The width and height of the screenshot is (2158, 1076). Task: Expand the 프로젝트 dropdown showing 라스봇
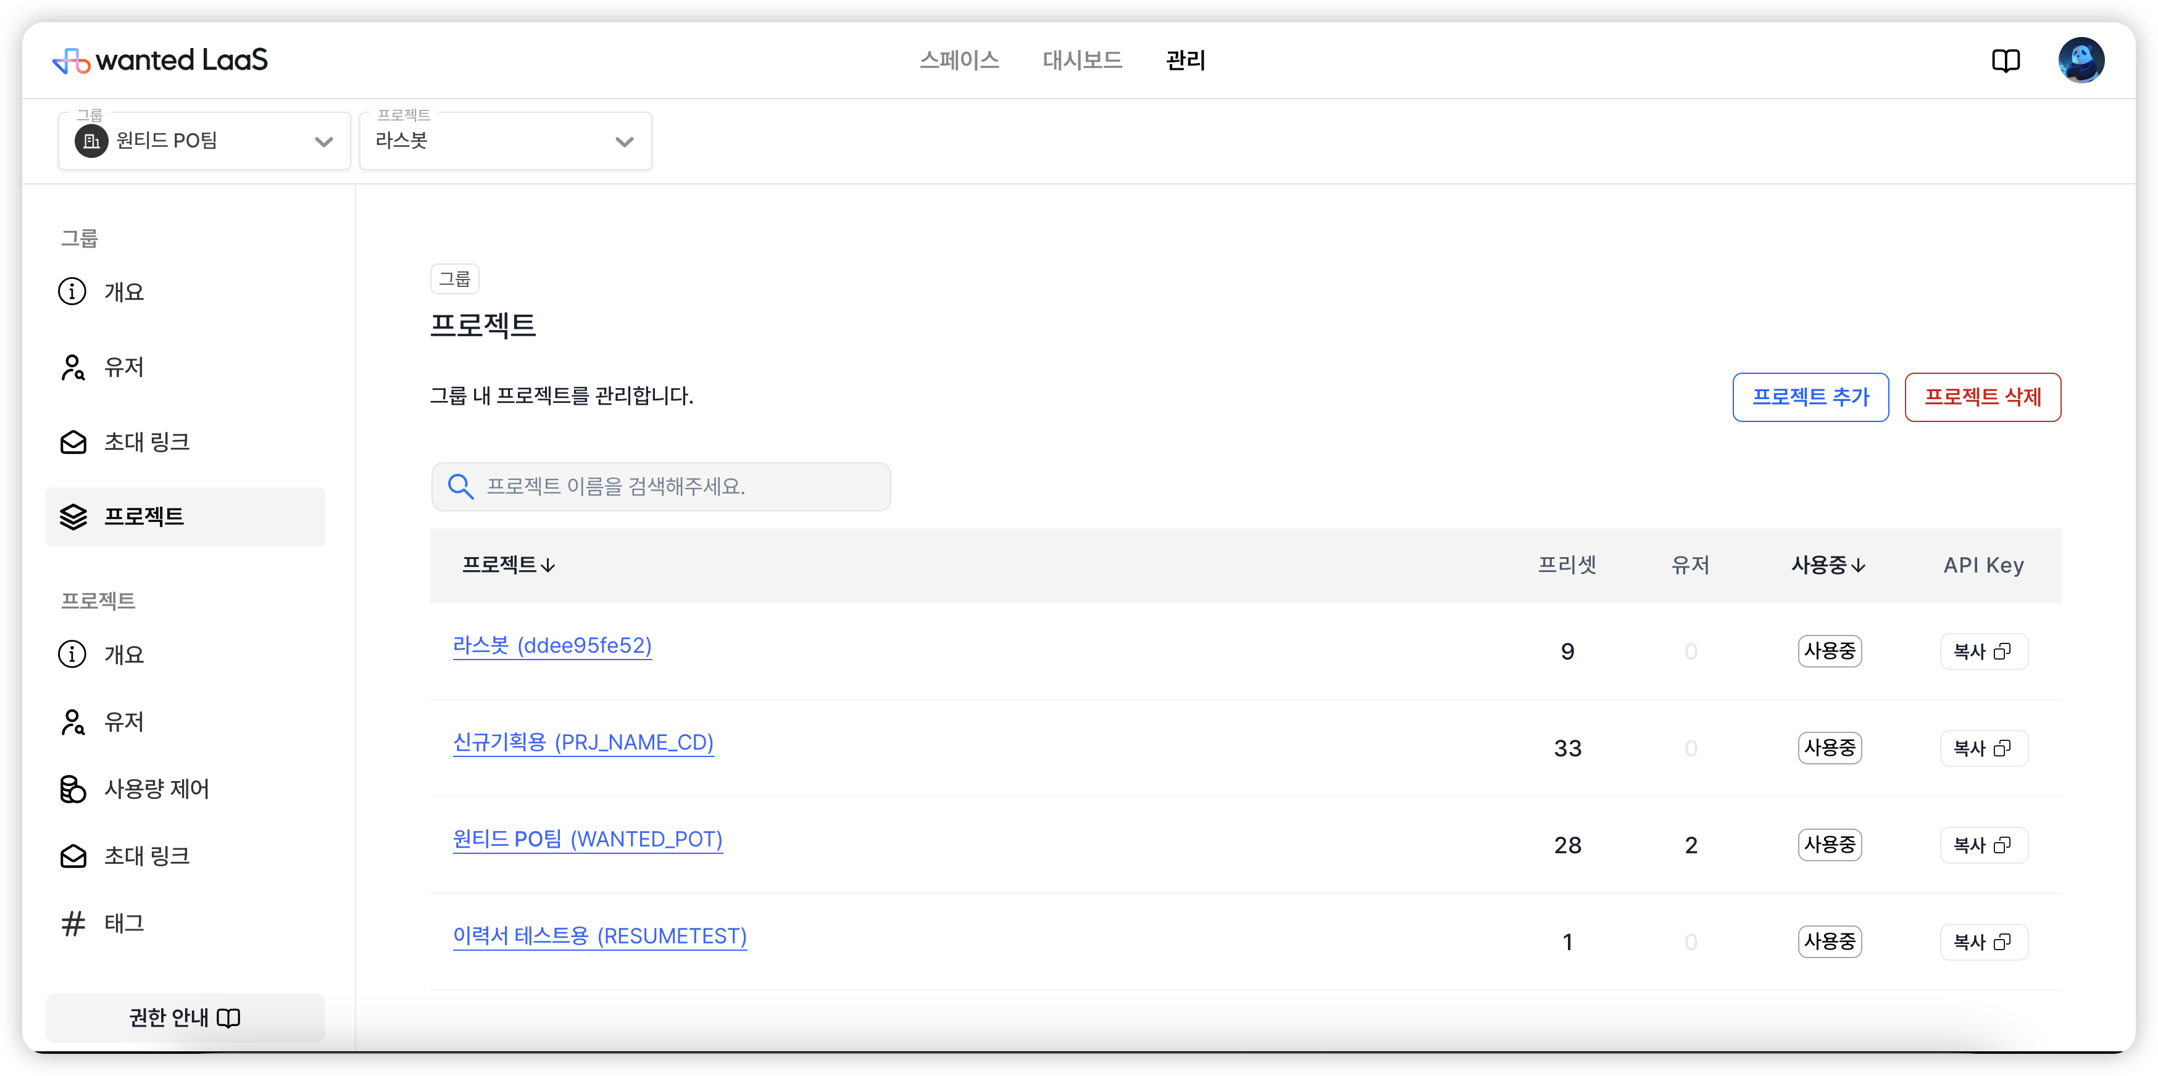505,141
